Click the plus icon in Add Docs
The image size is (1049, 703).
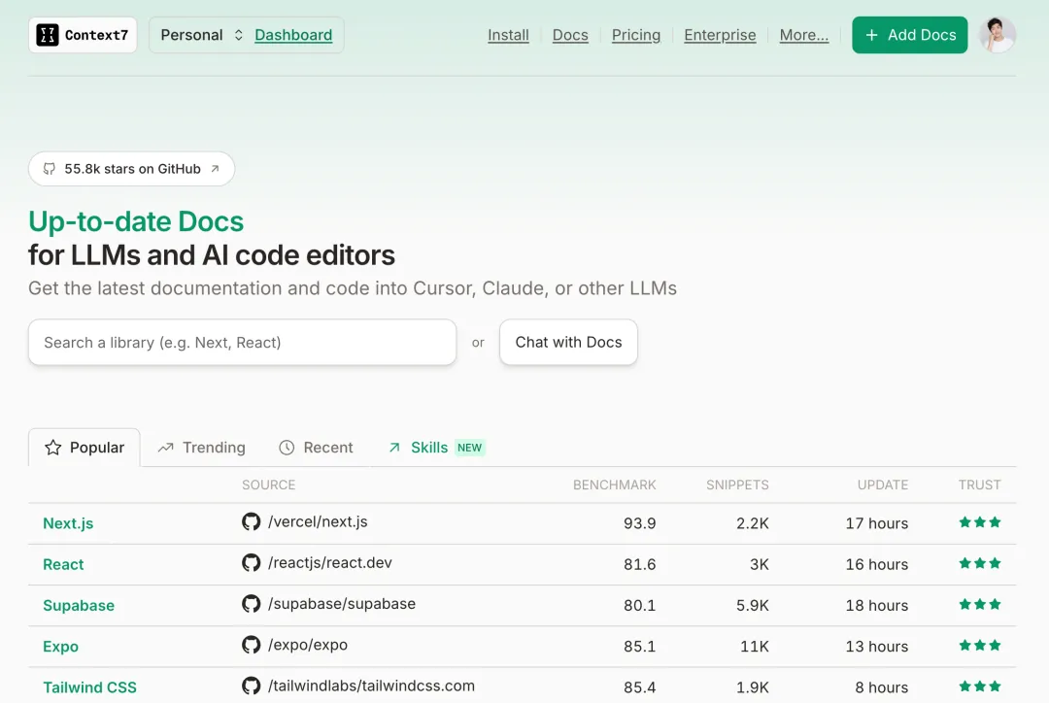[x=871, y=35]
